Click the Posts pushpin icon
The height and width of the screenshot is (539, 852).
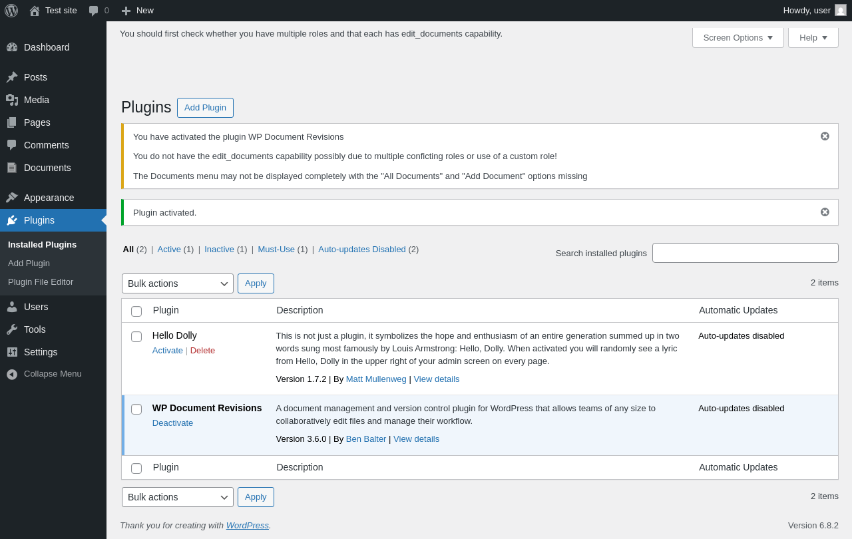pos(12,77)
